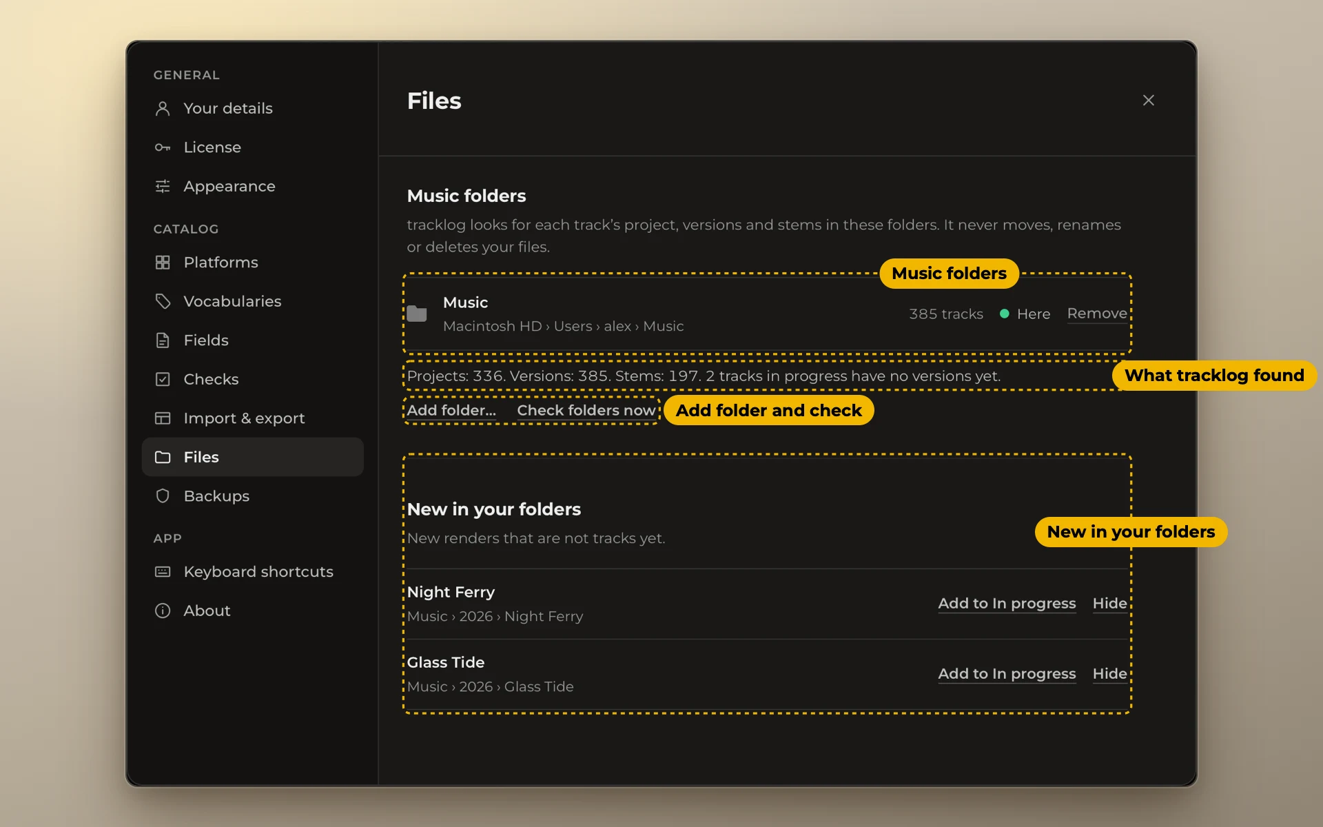Screen dimensions: 1323x827
Task: Click the green Here status dot
Action: pos(1005,314)
